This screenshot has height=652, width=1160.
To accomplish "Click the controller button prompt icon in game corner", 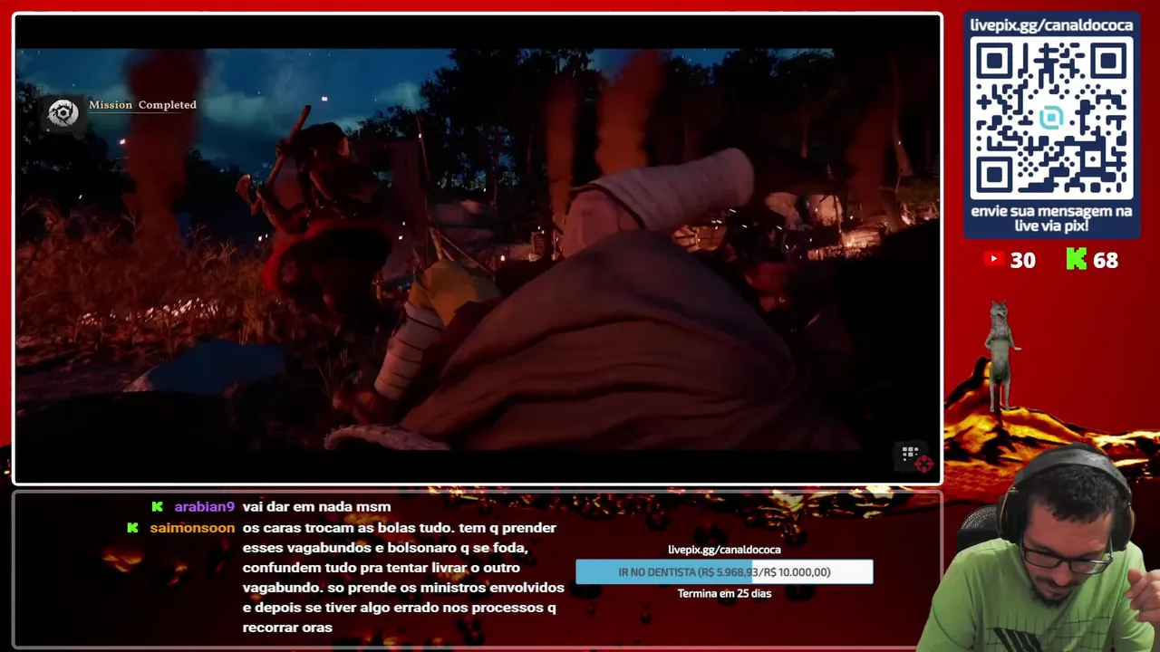I will (x=915, y=457).
